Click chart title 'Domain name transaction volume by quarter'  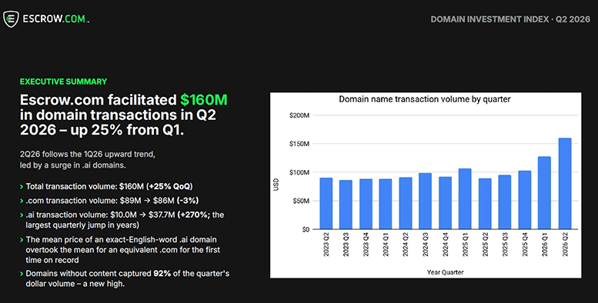coord(425,99)
